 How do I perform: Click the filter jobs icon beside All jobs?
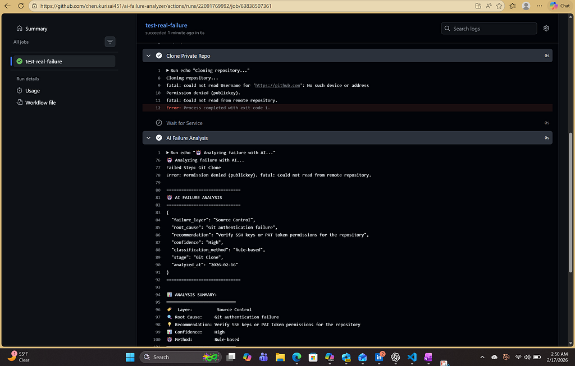[110, 41]
